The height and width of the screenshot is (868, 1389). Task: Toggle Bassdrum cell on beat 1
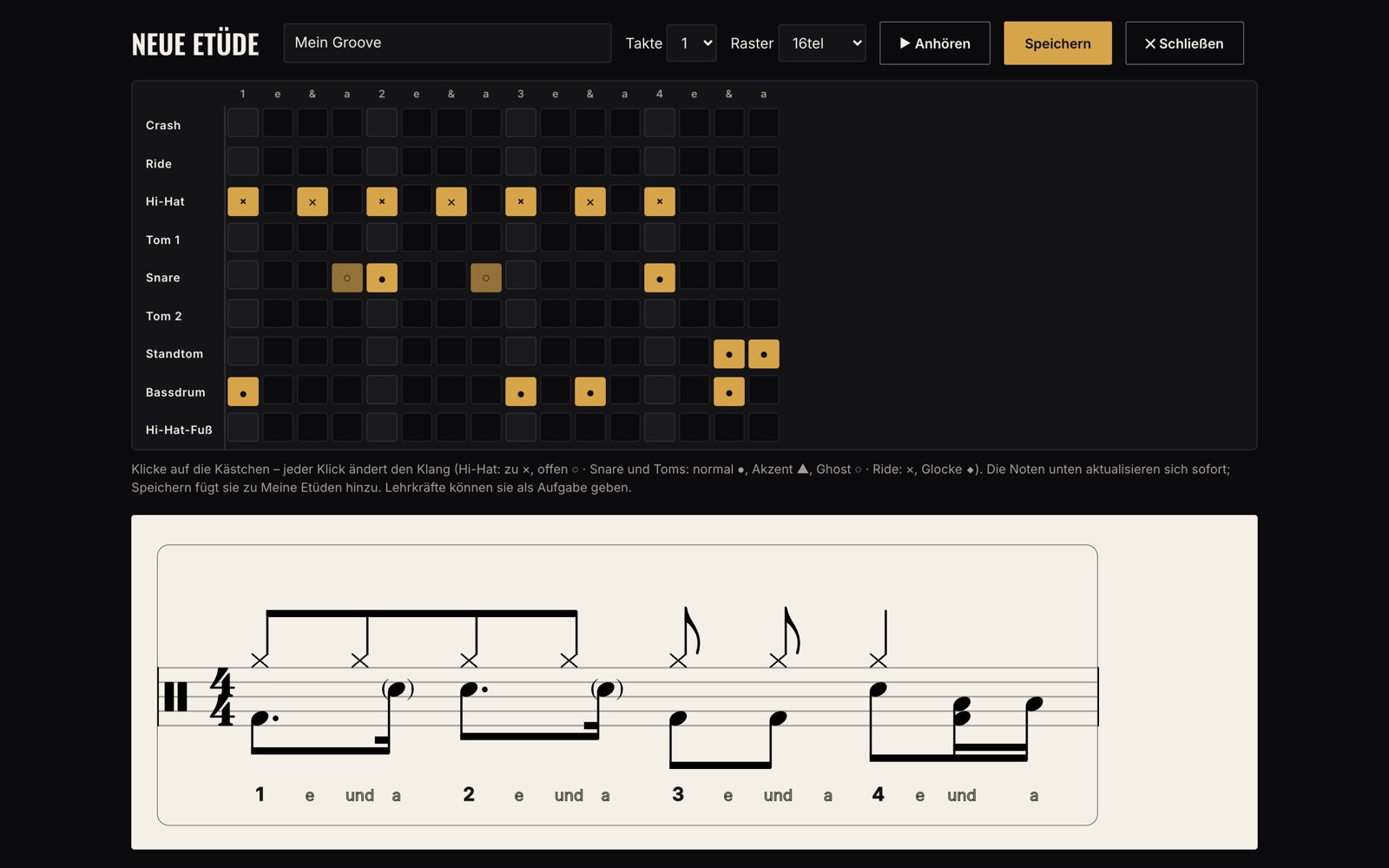(243, 392)
